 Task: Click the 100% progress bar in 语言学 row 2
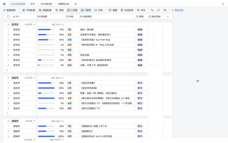point(46,88)
